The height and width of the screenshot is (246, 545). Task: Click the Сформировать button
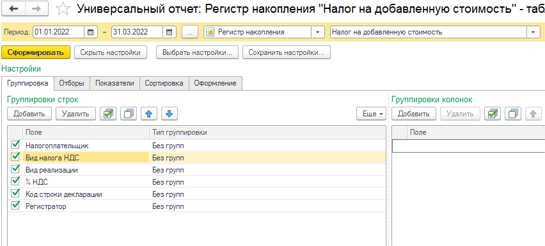click(36, 52)
